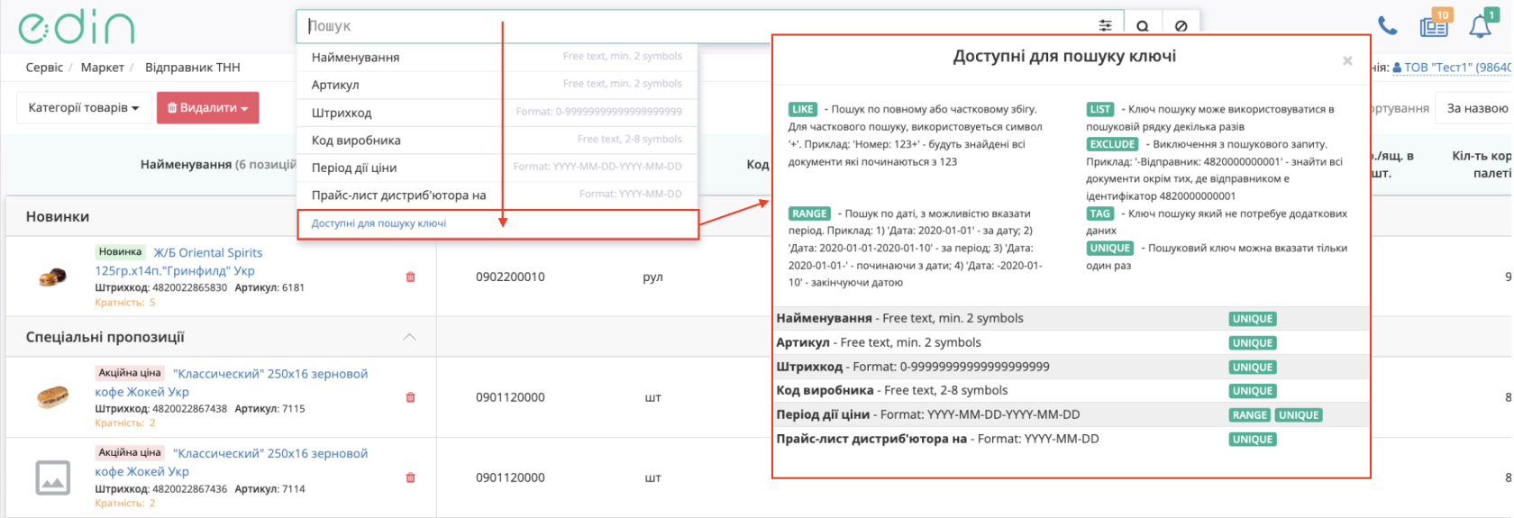Open the notifications bell
The image size is (1514, 518).
[1482, 25]
